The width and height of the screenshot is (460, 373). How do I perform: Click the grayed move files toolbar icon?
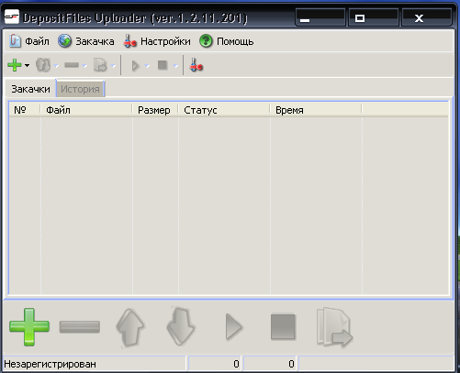click(43, 65)
